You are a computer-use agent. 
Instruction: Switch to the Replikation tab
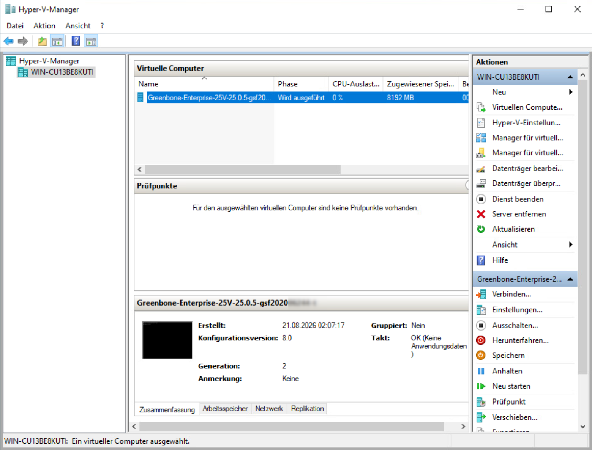pyautogui.click(x=308, y=409)
